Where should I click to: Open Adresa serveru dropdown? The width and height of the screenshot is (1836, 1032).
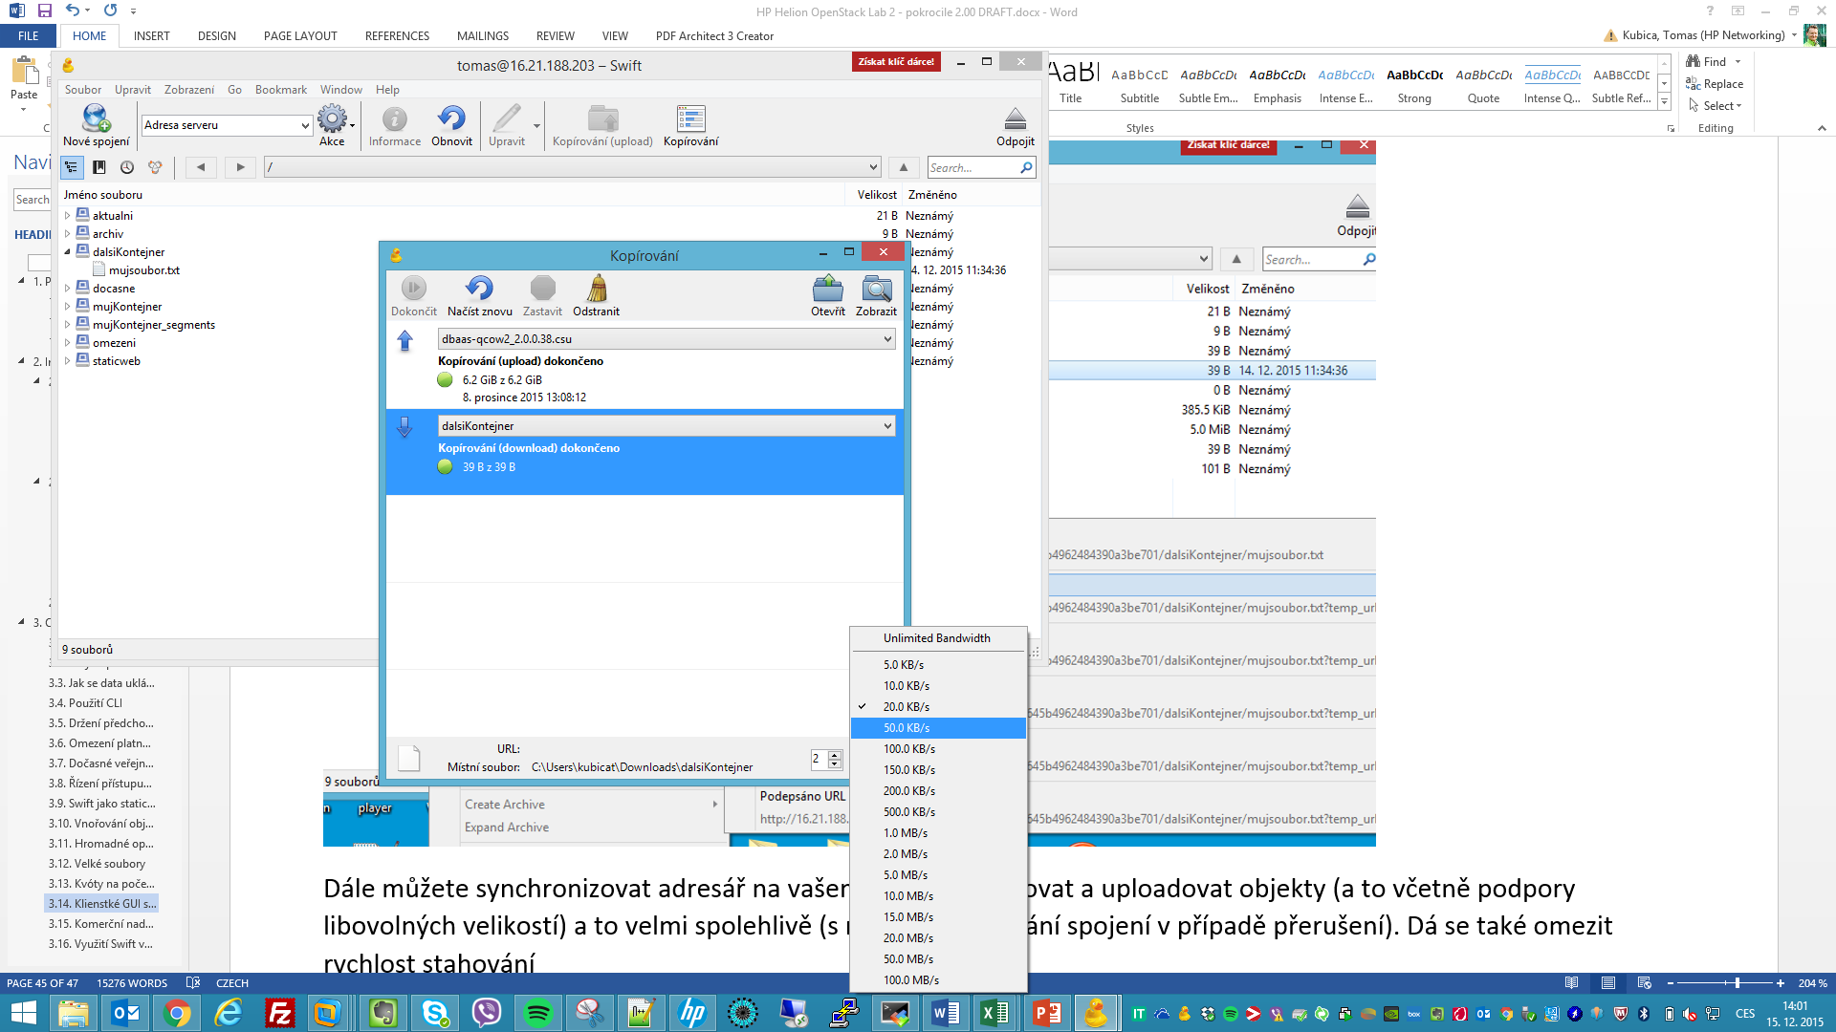(305, 125)
